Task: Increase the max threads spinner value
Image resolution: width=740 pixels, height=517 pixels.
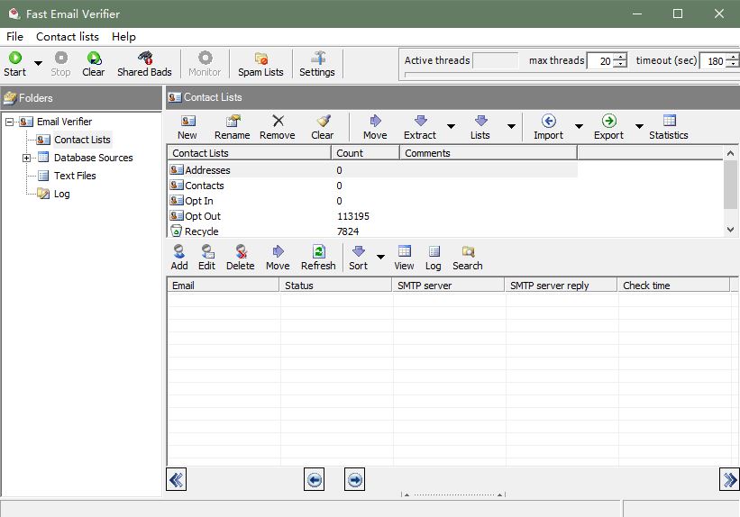Action: (620, 57)
